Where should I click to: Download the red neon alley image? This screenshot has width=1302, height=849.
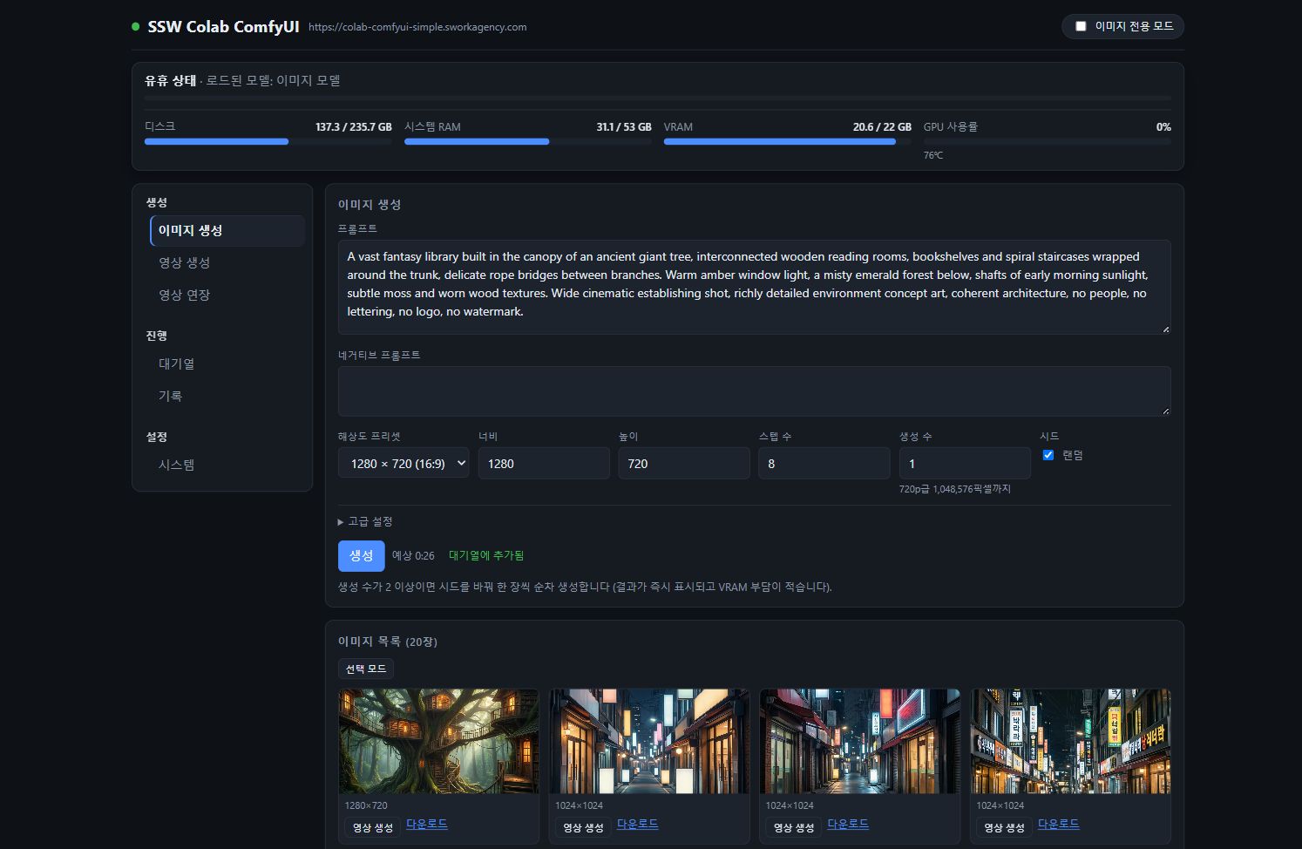848,824
